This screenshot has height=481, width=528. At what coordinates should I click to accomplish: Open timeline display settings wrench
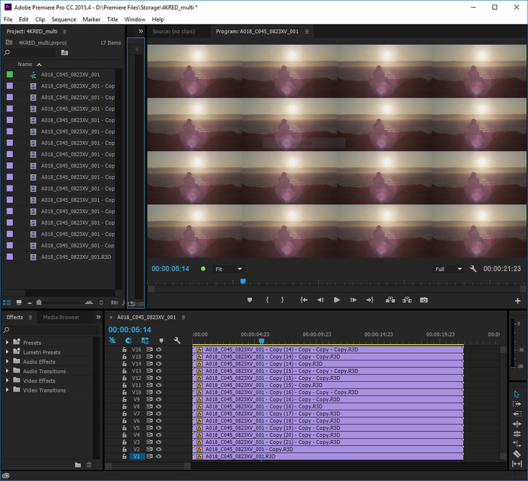click(177, 340)
